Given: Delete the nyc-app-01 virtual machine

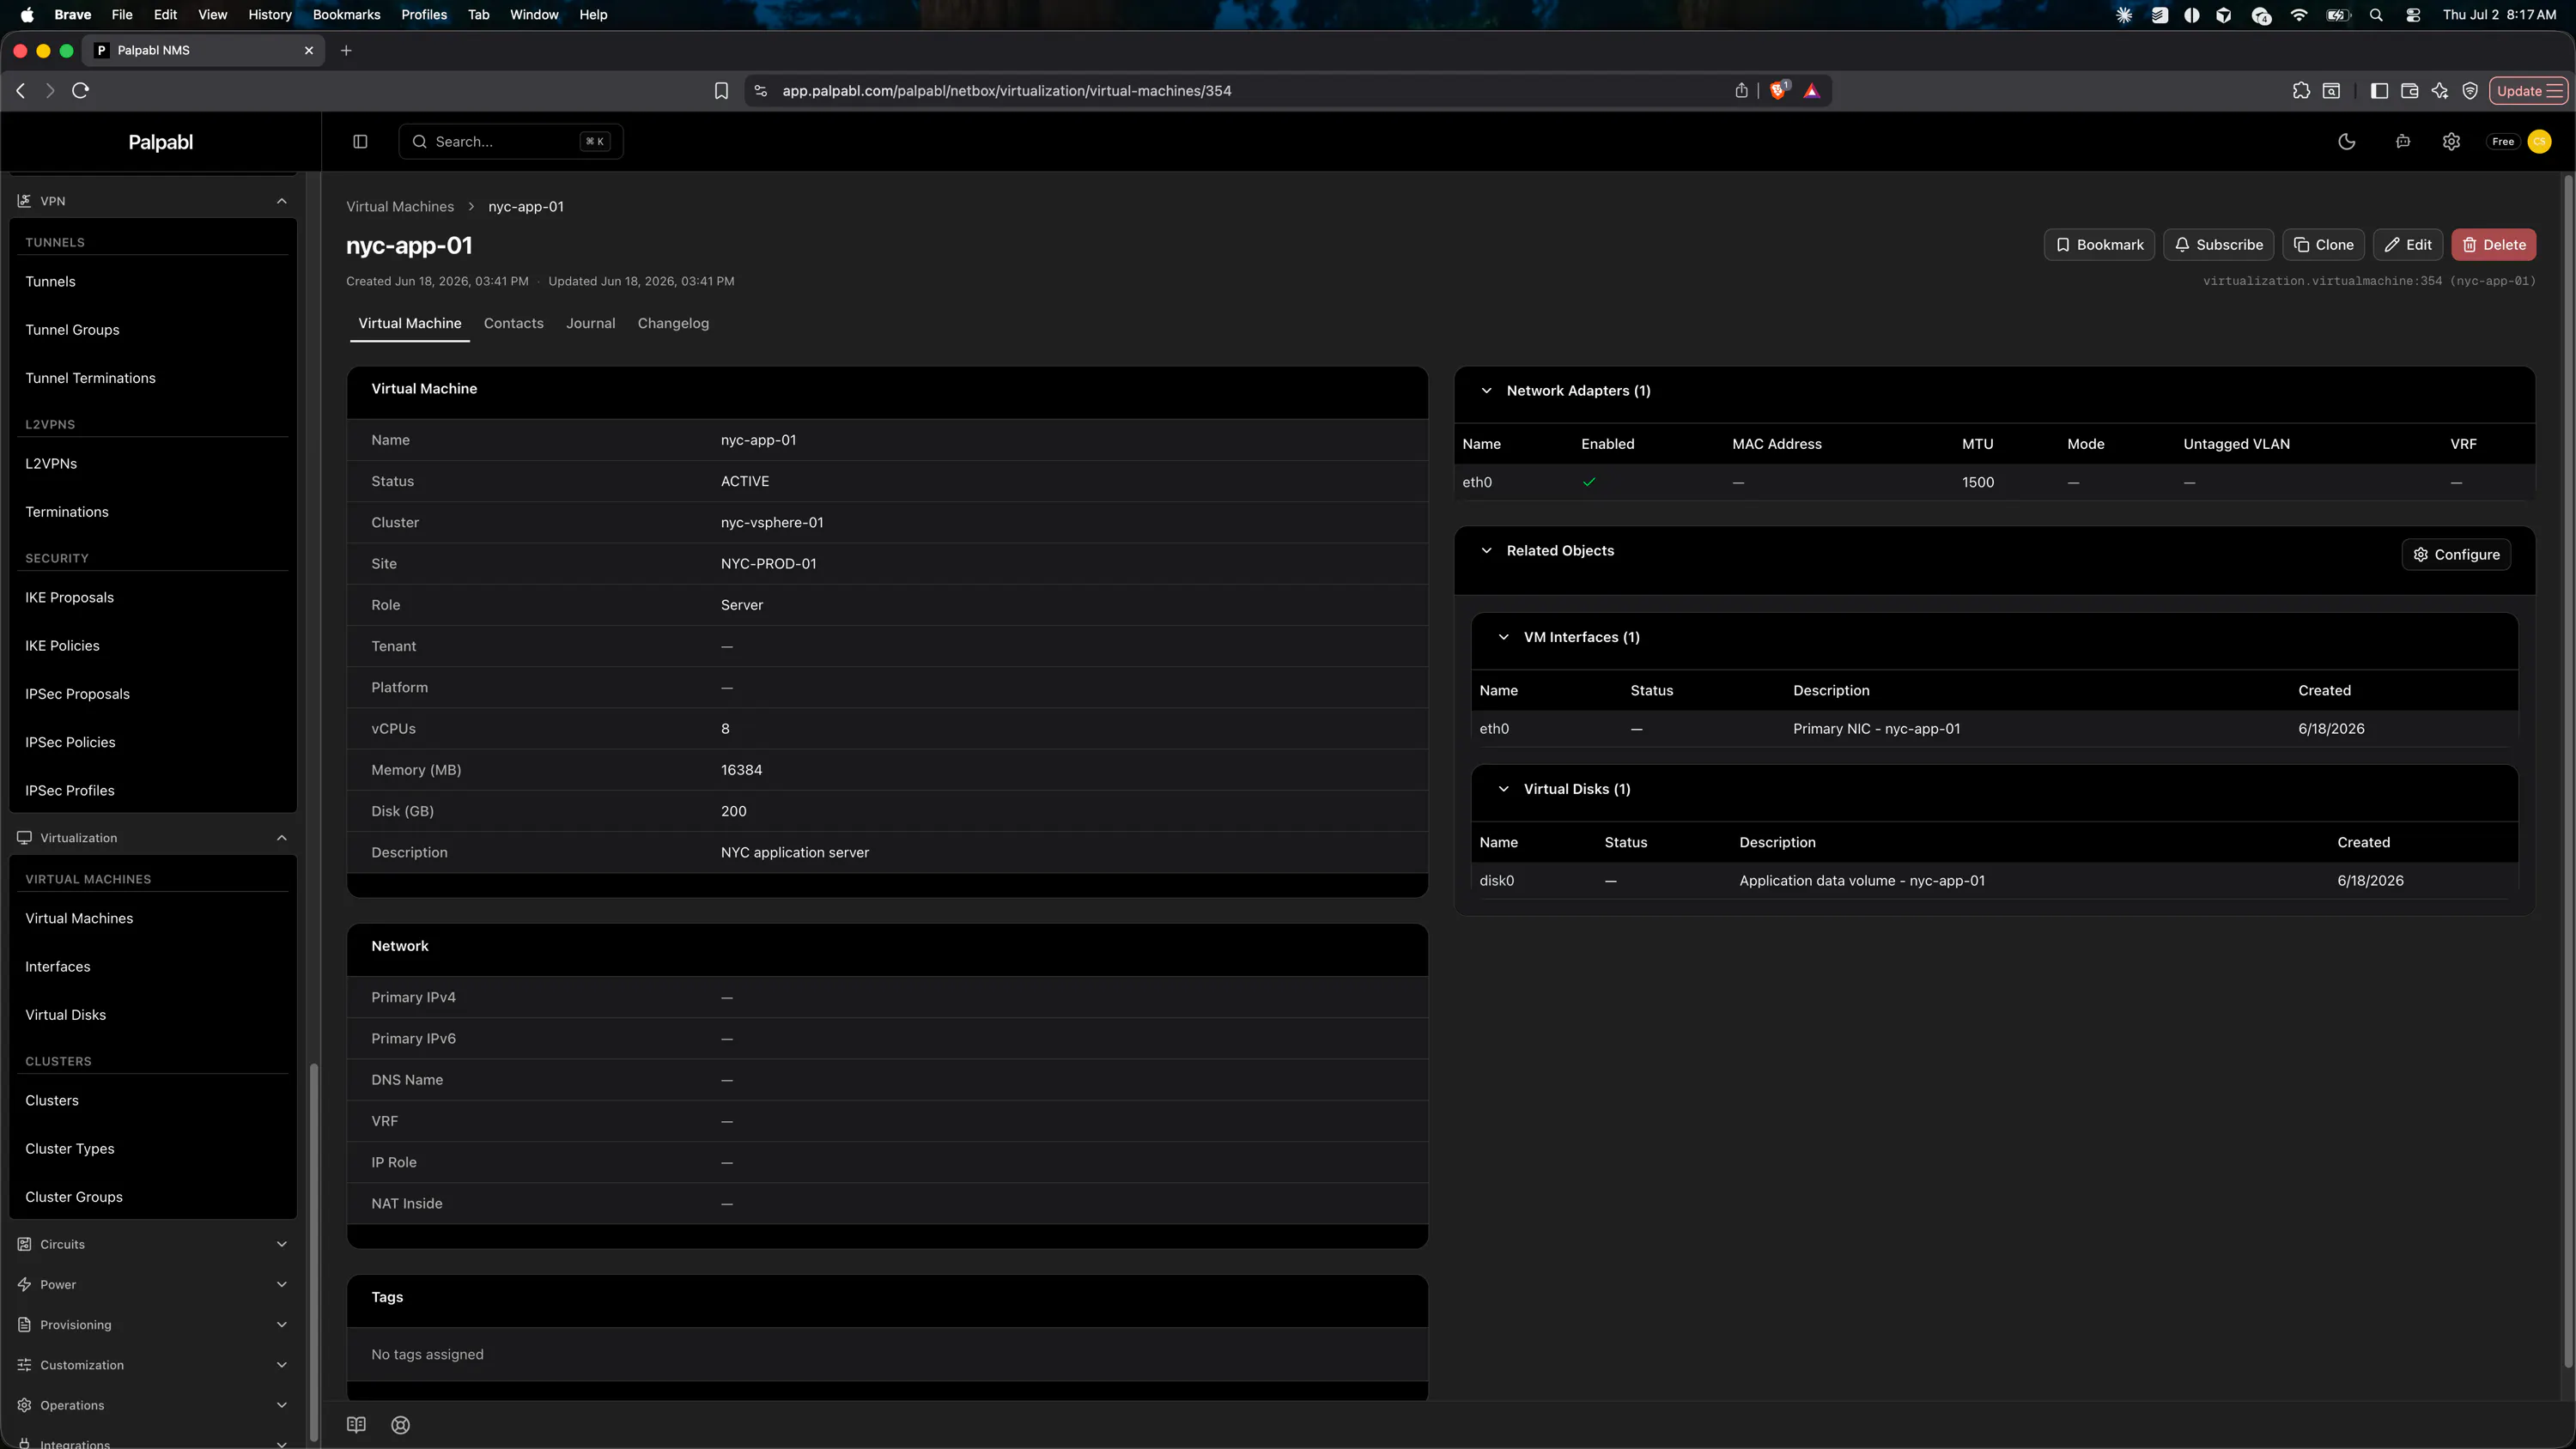Looking at the screenshot, I should click(x=2493, y=245).
